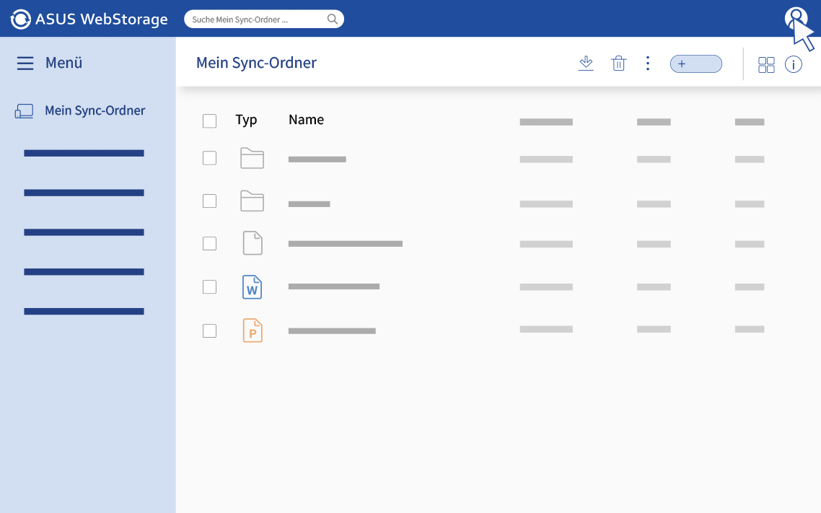Tick the checkbox for the blank document row

click(x=209, y=243)
